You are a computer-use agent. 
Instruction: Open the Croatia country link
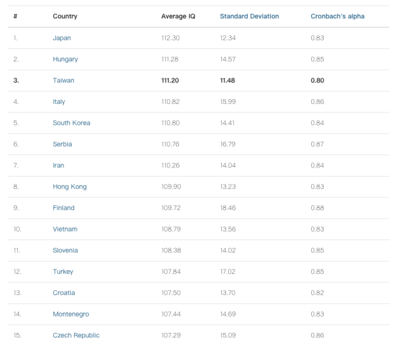tap(64, 293)
